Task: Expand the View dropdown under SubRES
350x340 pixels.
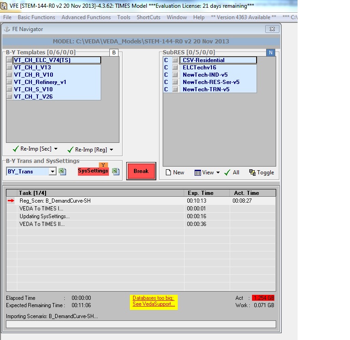Action: [x=218, y=173]
